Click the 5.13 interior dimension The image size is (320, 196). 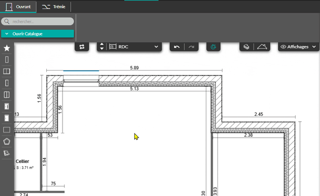[x=134, y=88]
